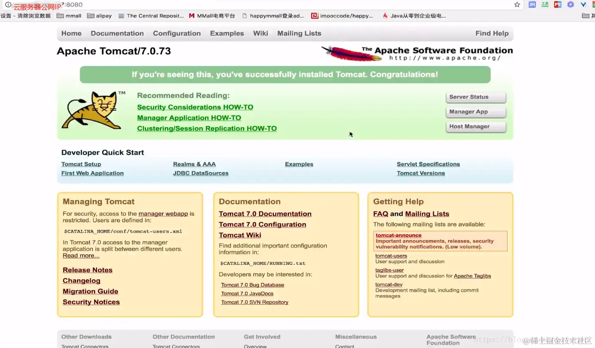Open Tomcat 7.0 Bug Database
The image size is (595, 348).
pos(253,285)
